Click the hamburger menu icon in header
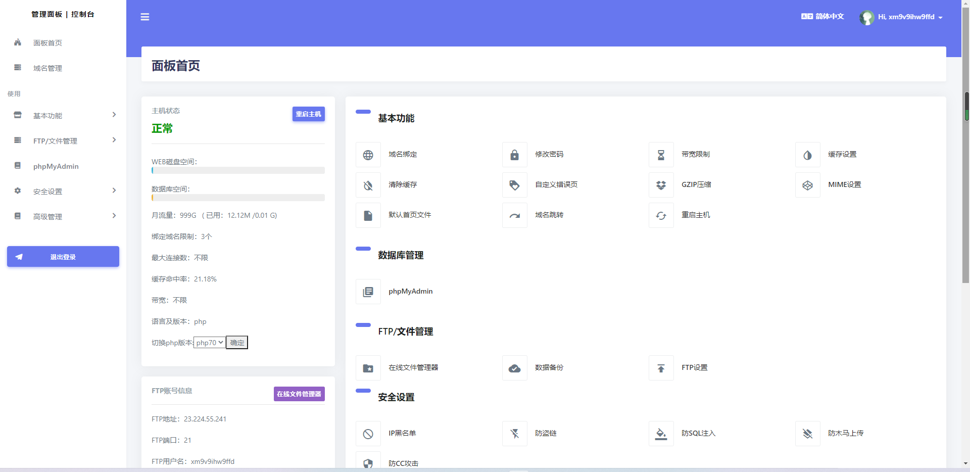The height and width of the screenshot is (472, 970). [145, 17]
